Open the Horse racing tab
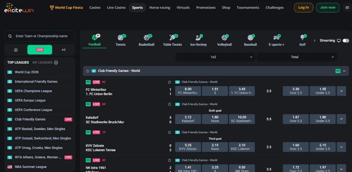The height and width of the screenshot is (172, 352). pos(159,8)
